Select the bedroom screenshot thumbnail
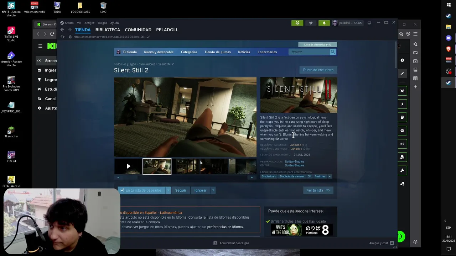Screen dimensions: 456x256 157,166
